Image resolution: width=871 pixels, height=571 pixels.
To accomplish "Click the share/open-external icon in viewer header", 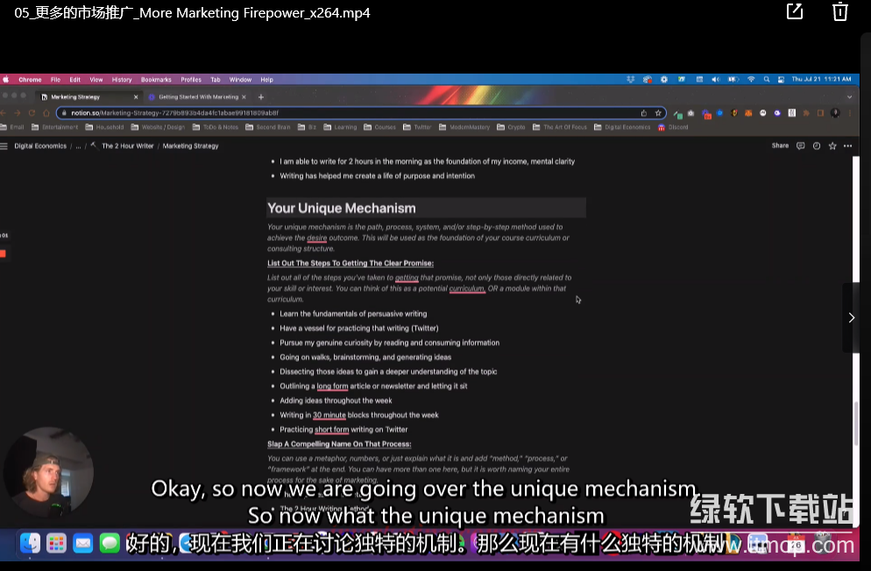I will click(x=794, y=11).
